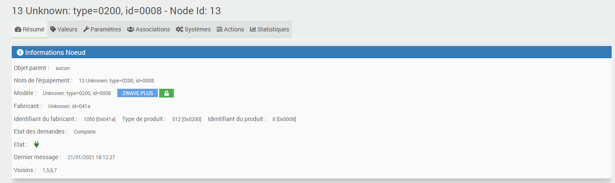
Task: Click the sliders icon beside Actions
Action: pyautogui.click(x=220, y=29)
